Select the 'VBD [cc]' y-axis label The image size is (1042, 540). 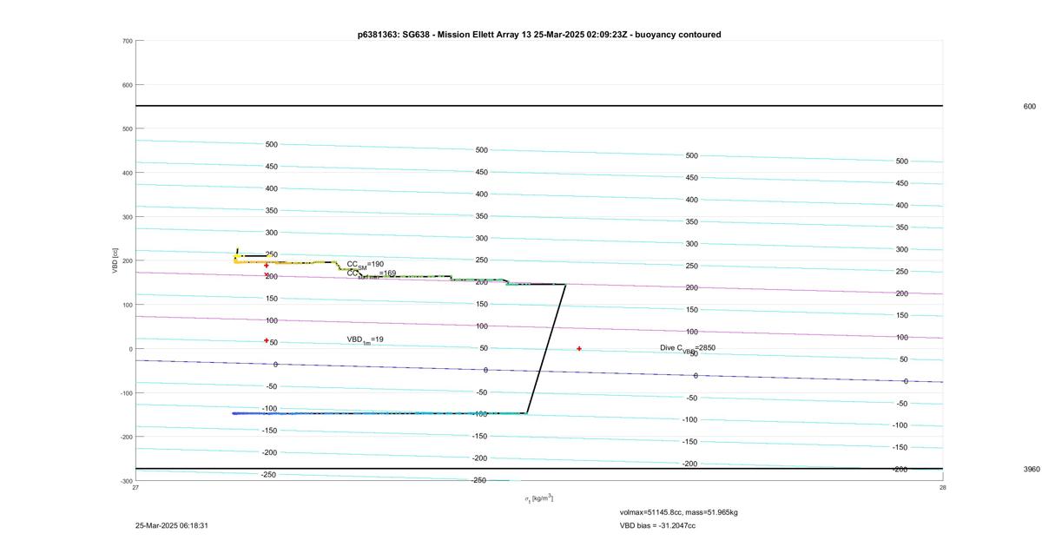(x=115, y=260)
